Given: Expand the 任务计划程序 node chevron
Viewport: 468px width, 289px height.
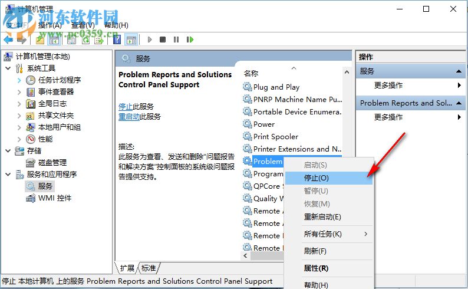Looking at the screenshot, I should tap(19, 80).
